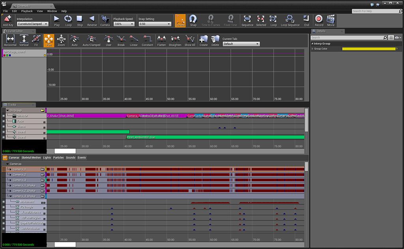Select the Camera_2 track group
Image resolution: width=404 pixels, height=249 pixels.
(x=20, y=174)
